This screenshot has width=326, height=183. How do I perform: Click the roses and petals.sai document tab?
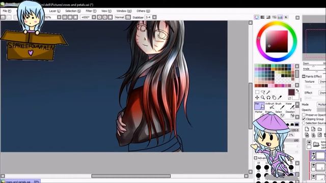(x=20, y=181)
